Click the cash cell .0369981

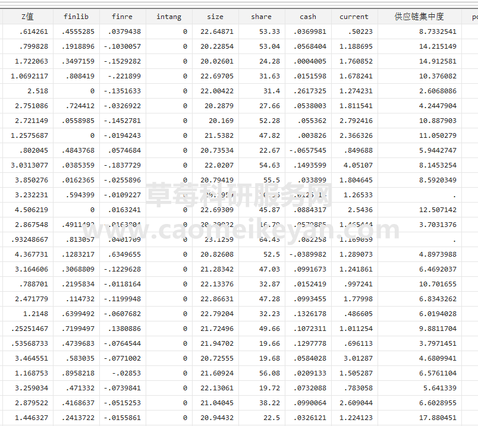pyautogui.click(x=308, y=31)
